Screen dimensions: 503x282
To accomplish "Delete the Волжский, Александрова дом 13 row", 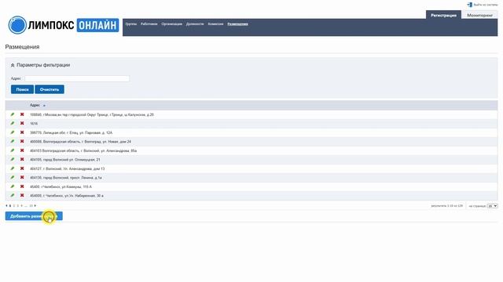I will [22, 168].
